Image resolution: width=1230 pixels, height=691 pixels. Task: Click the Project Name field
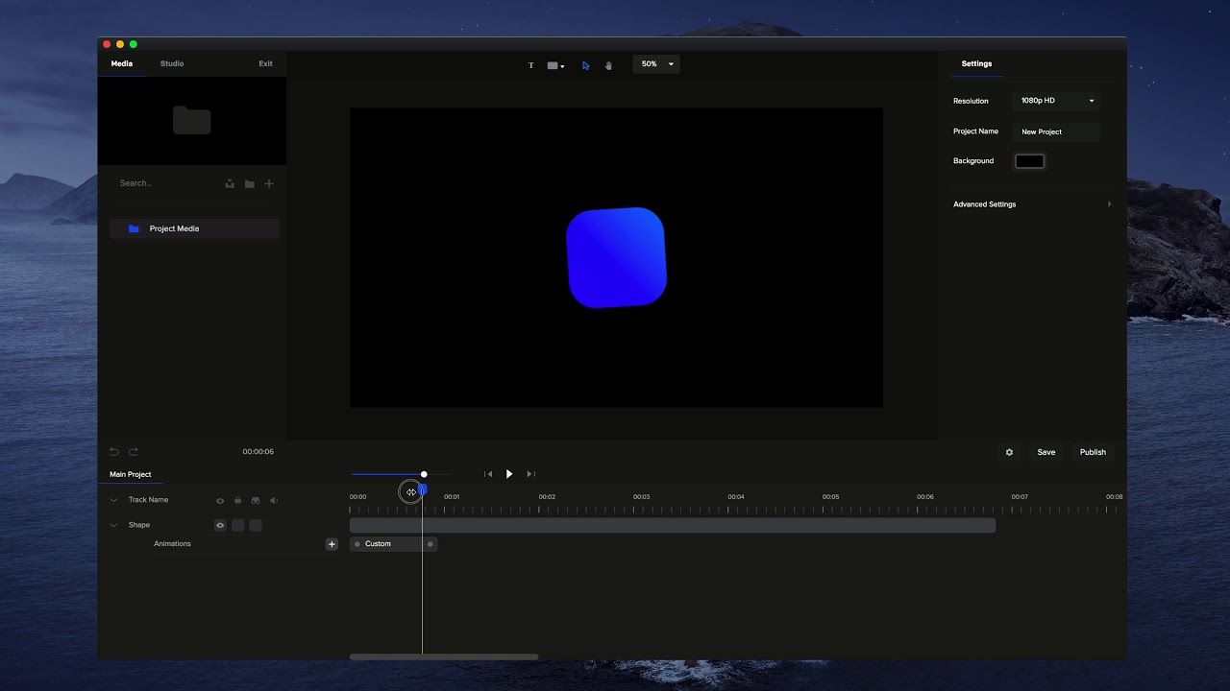[1056, 131]
